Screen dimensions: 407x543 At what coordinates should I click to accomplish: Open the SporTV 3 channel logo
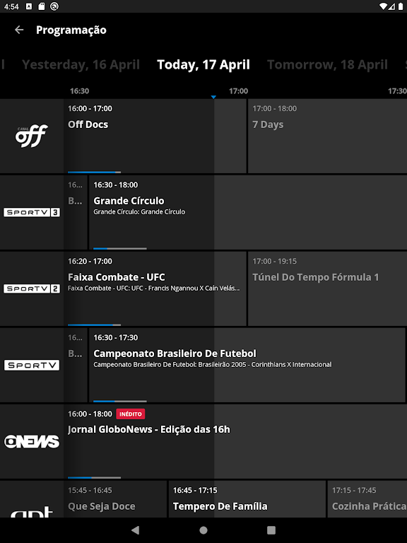(x=32, y=212)
